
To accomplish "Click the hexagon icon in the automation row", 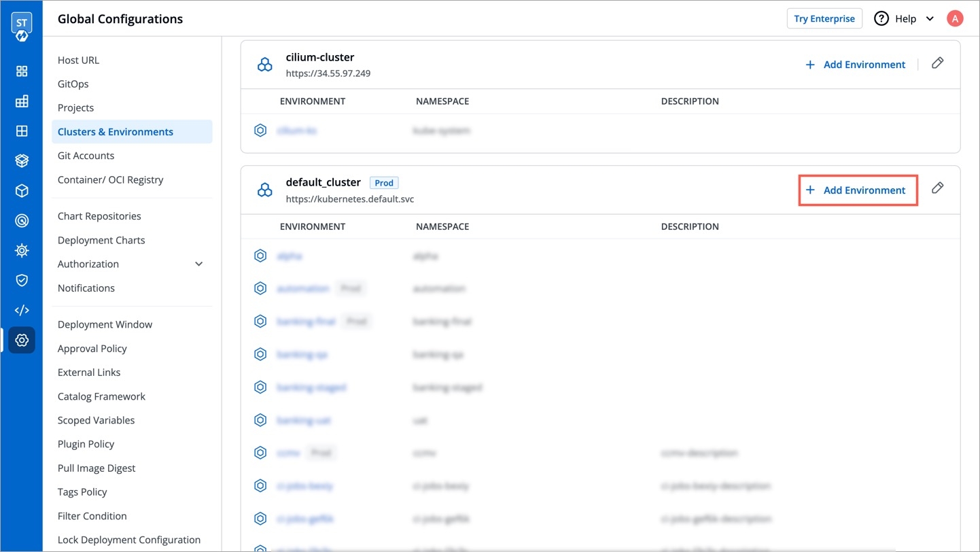I will [x=260, y=288].
